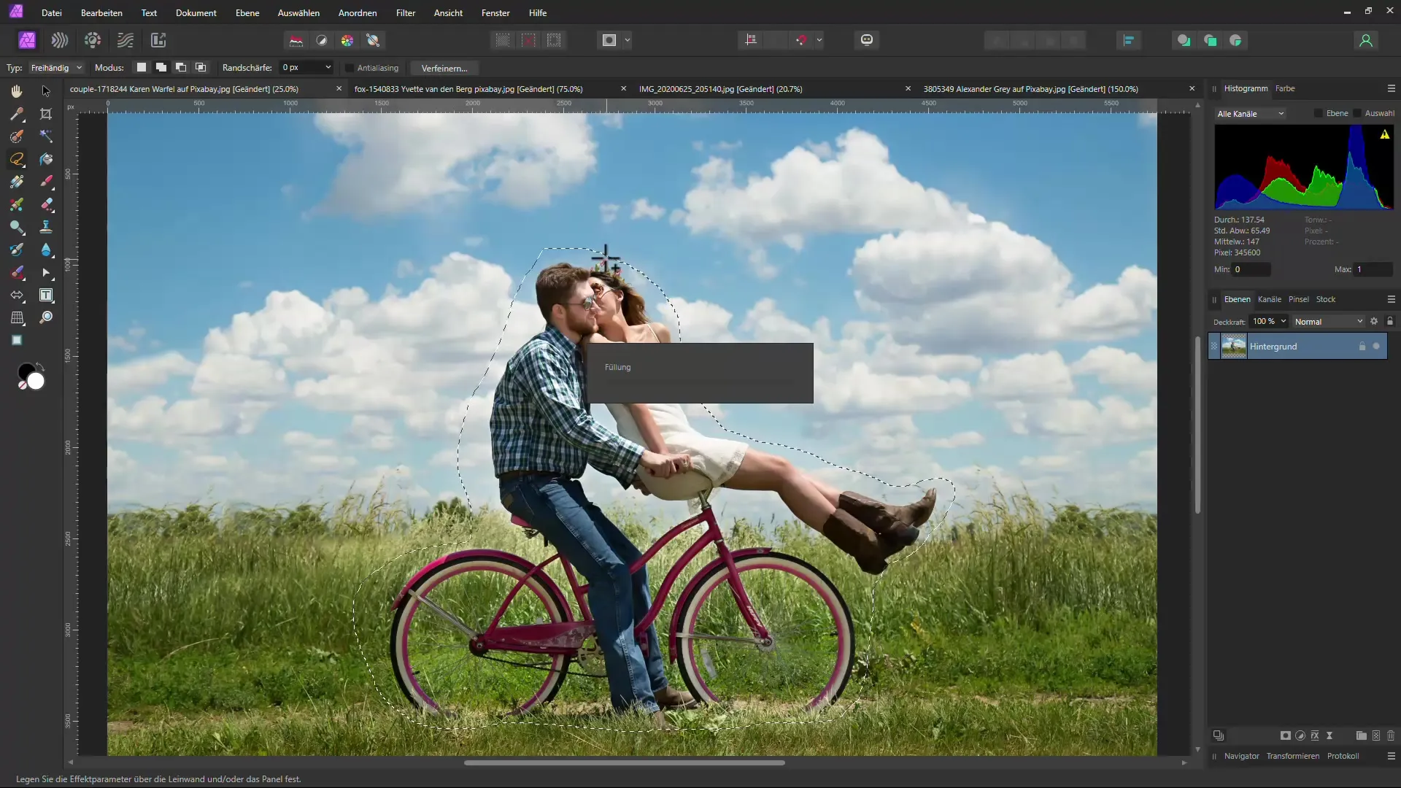The height and width of the screenshot is (788, 1401).
Task: Add a live filter layer (hourglass)
Action: (x=1329, y=735)
